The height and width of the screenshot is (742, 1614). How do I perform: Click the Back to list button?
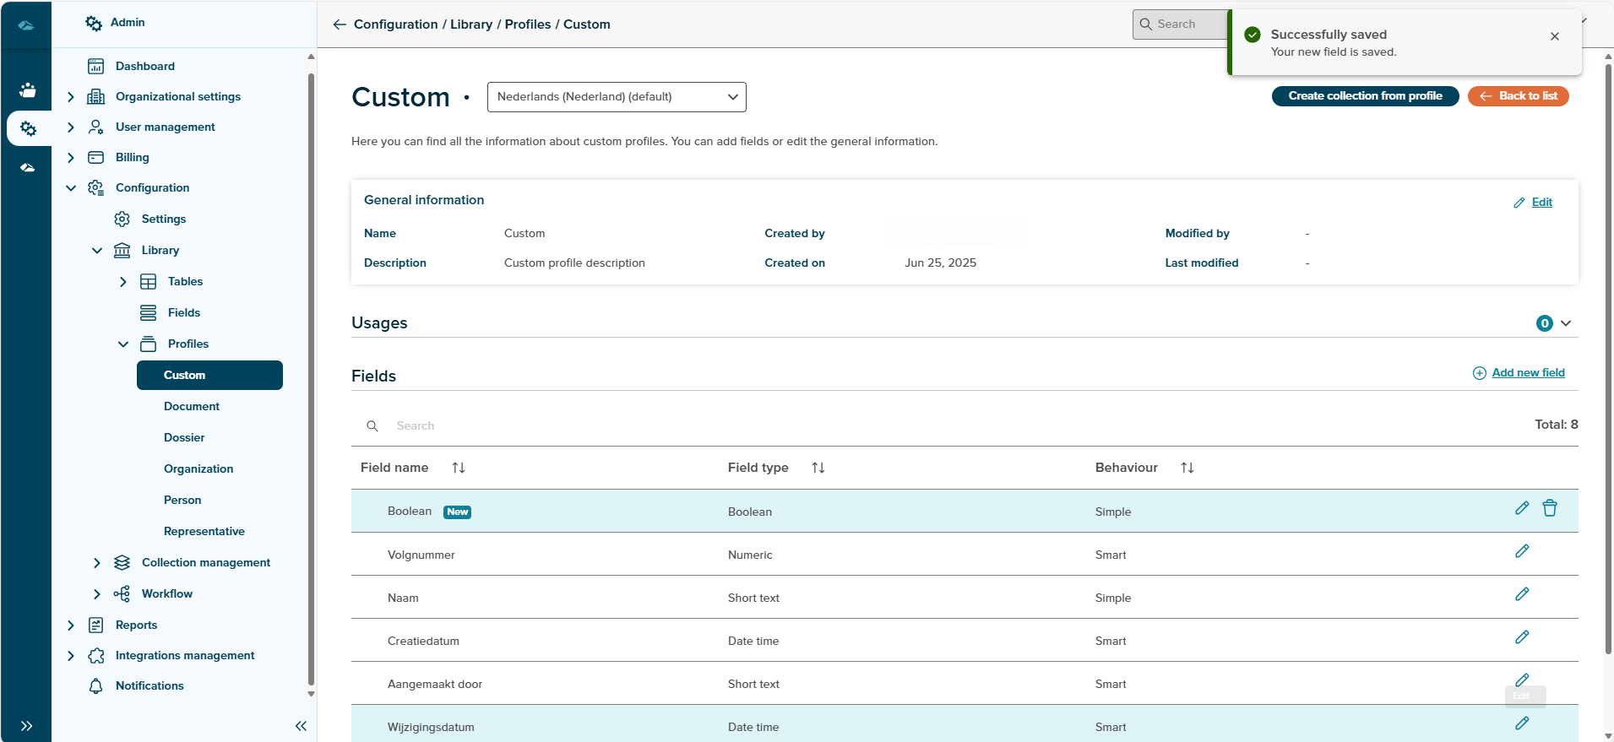(x=1518, y=96)
